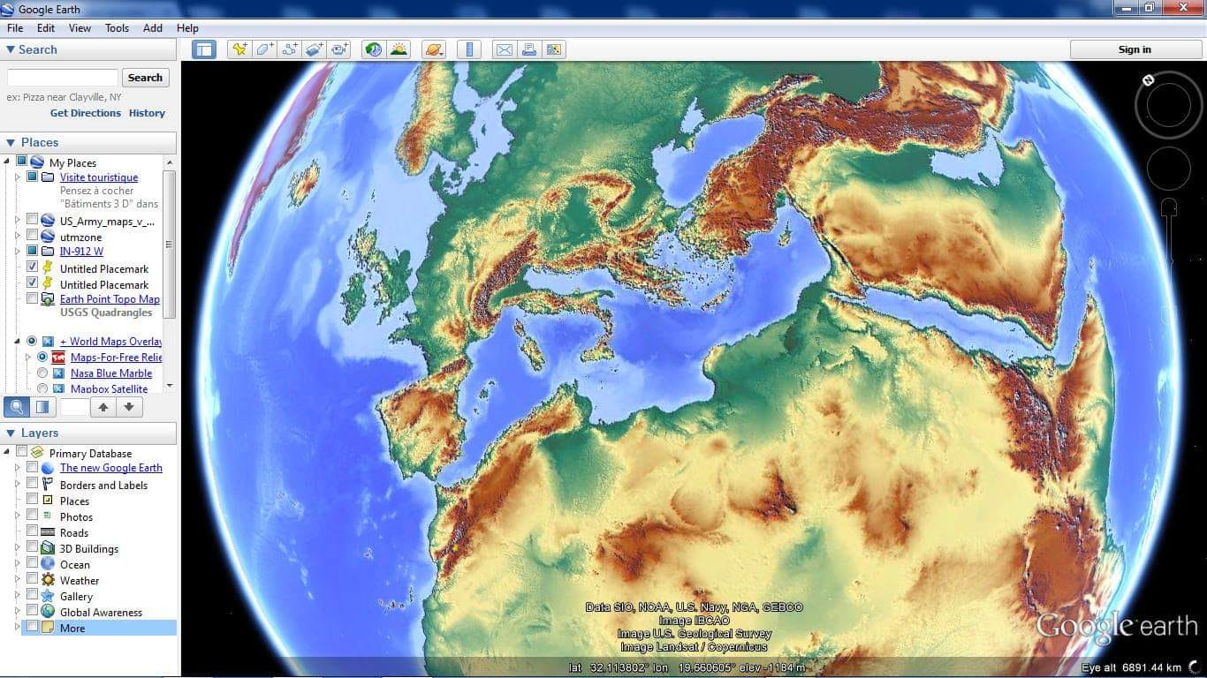The width and height of the screenshot is (1207, 678).
Task: Open the Get Directions link
Action: (86, 113)
